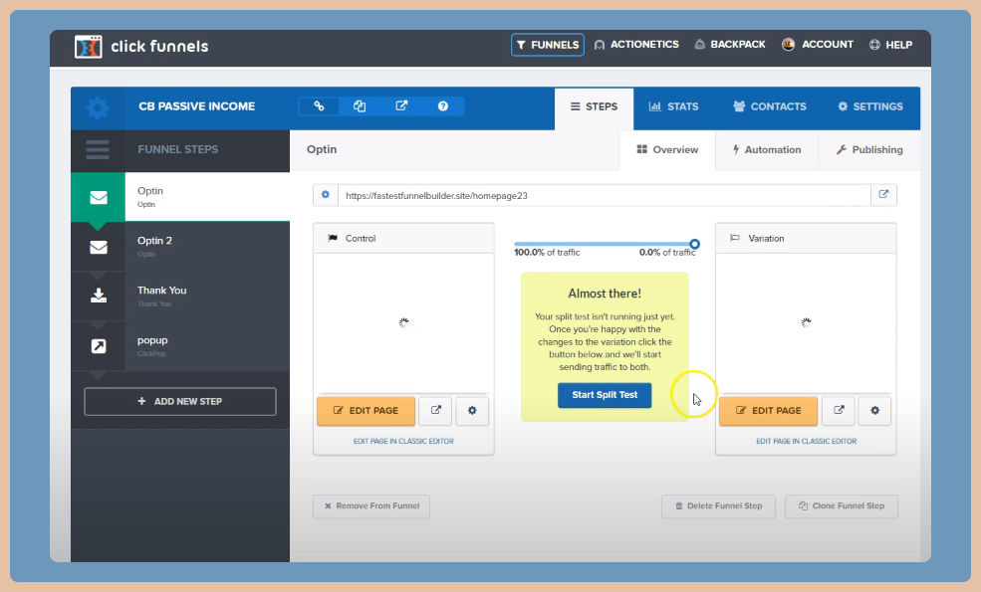
Task: Click the arrow icon for popup step
Action: click(99, 346)
